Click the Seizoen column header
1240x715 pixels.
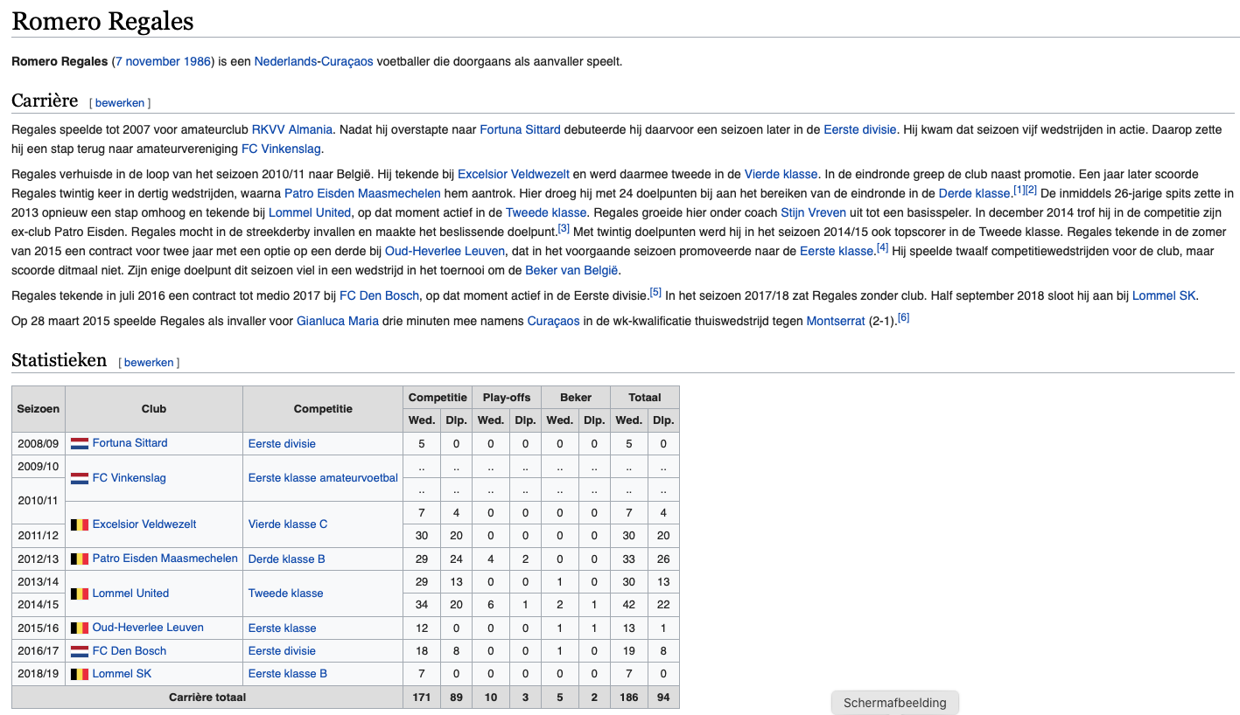(39, 409)
